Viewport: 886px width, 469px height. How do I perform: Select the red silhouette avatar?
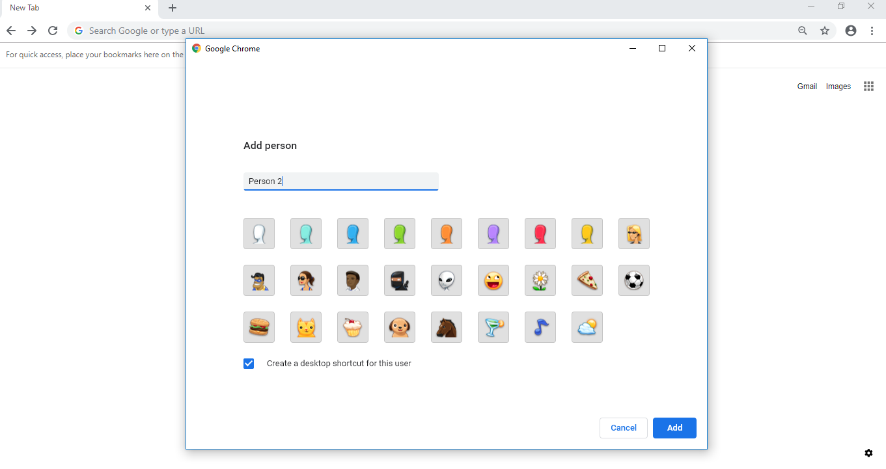pyautogui.click(x=540, y=234)
